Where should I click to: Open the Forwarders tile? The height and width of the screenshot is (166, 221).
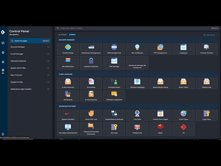pyautogui.click(x=91, y=83)
